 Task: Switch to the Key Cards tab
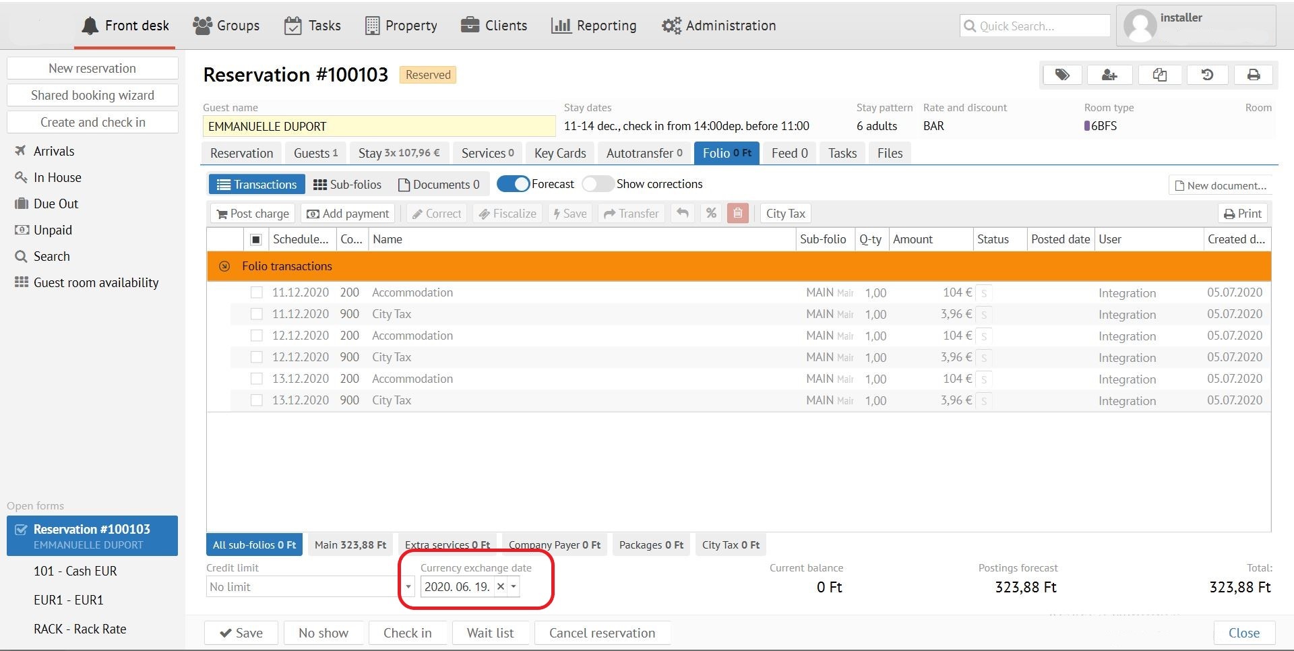559,154
